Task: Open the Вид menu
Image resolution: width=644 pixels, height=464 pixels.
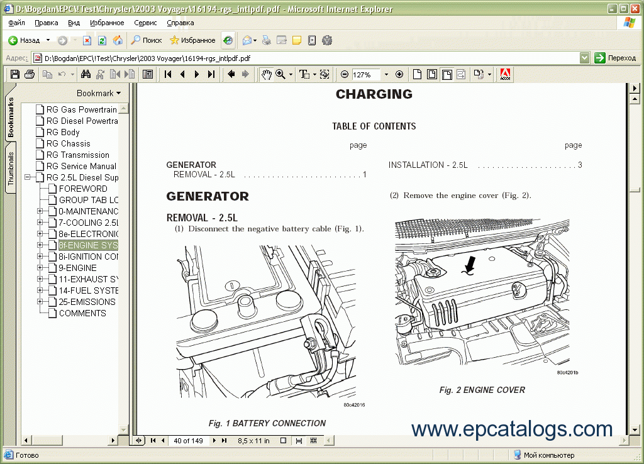Action: [x=74, y=23]
